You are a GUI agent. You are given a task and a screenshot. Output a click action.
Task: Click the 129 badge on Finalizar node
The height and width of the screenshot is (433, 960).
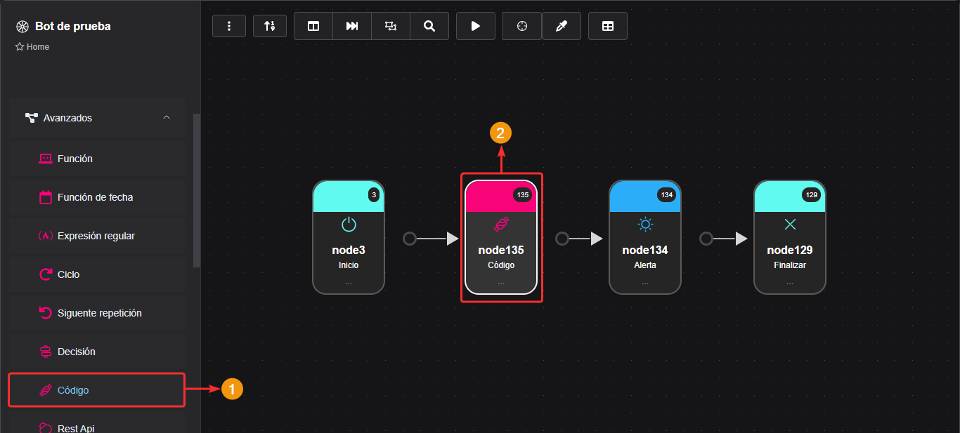pyautogui.click(x=811, y=194)
